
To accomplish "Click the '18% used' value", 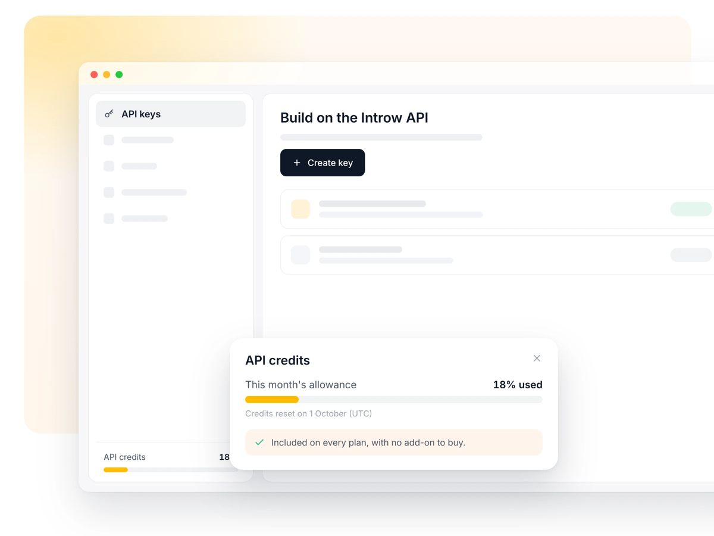I will (x=518, y=385).
